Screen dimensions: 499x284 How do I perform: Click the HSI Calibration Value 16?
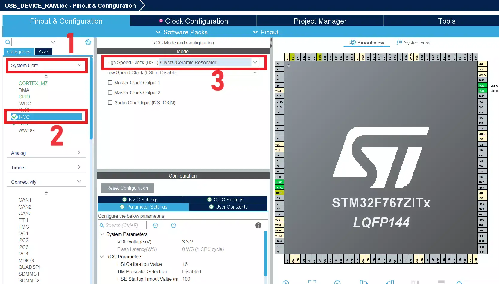[x=185, y=264]
